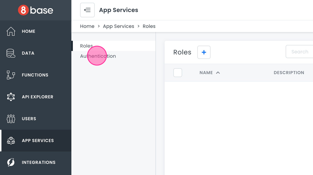Click Roles in the breadcrumb trail
313x175 pixels.
tap(149, 26)
